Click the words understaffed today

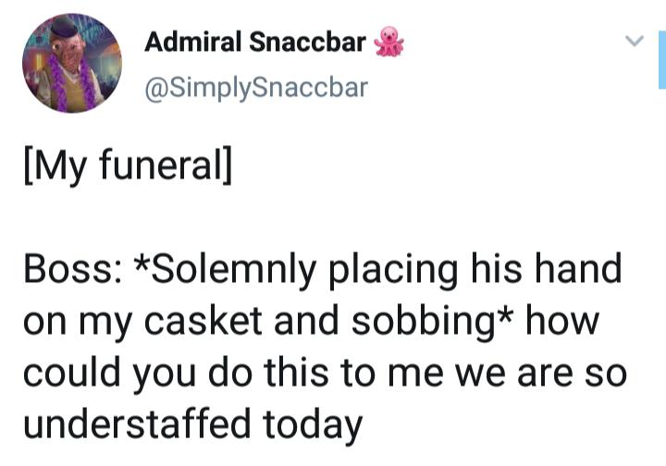pyautogui.click(x=193, y=423)
